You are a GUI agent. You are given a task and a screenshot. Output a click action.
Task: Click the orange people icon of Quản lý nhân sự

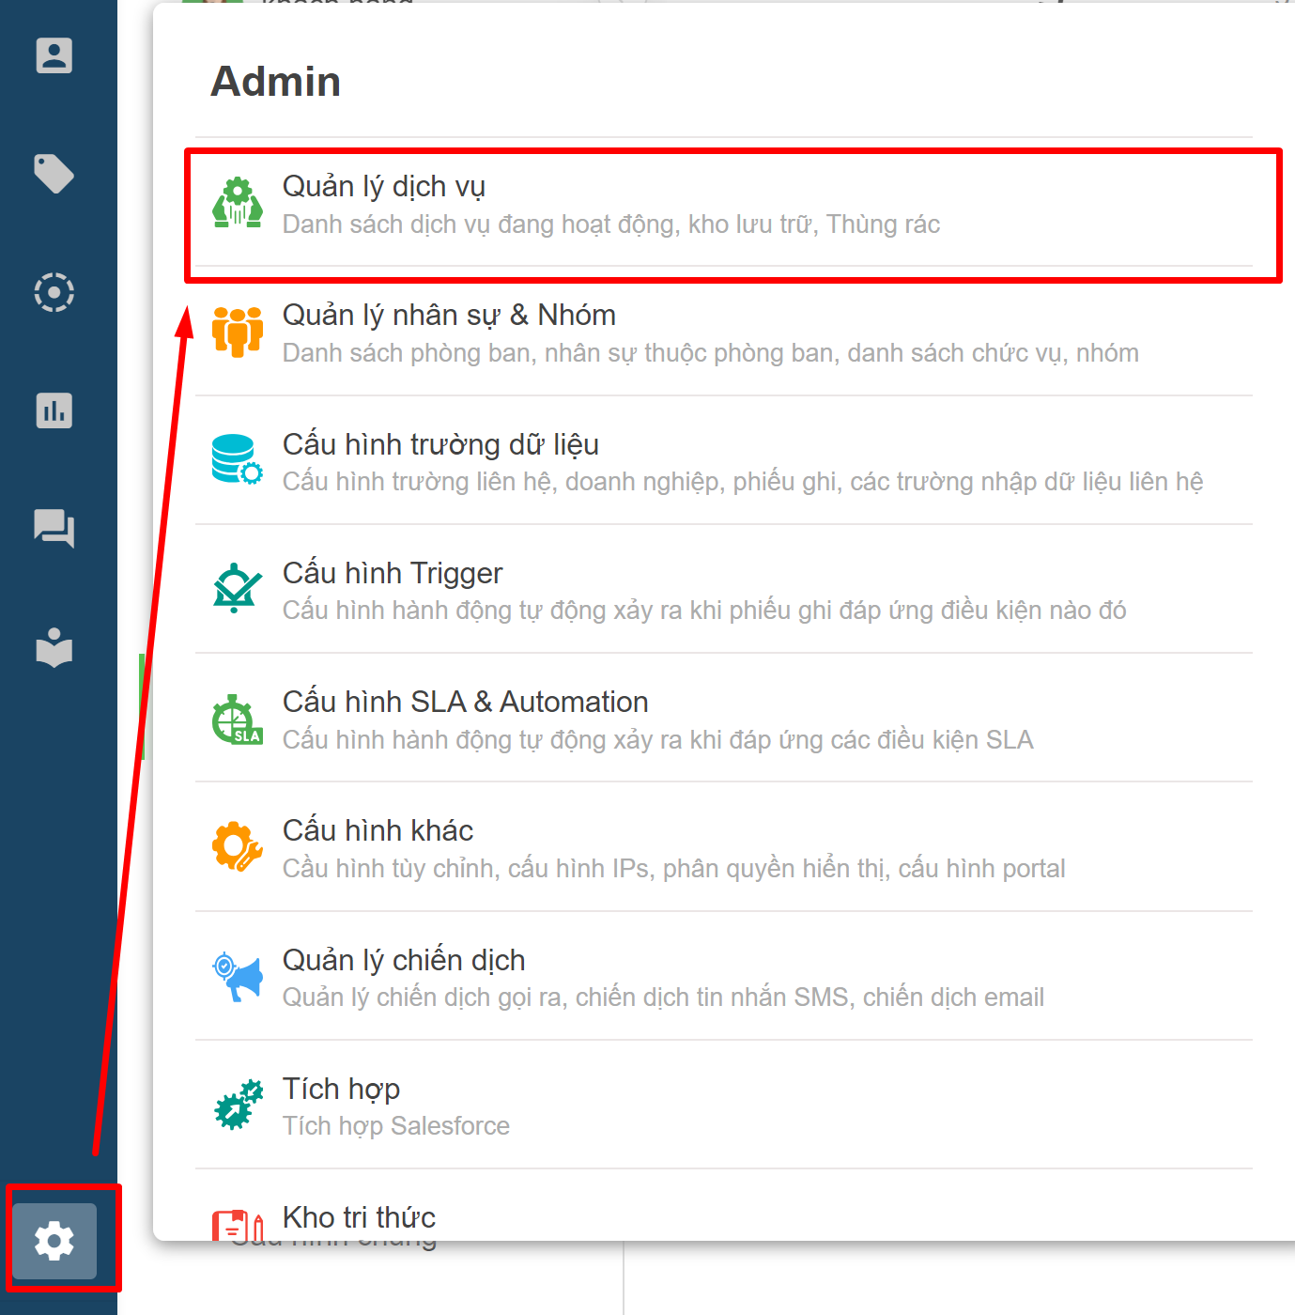point(238,332)
